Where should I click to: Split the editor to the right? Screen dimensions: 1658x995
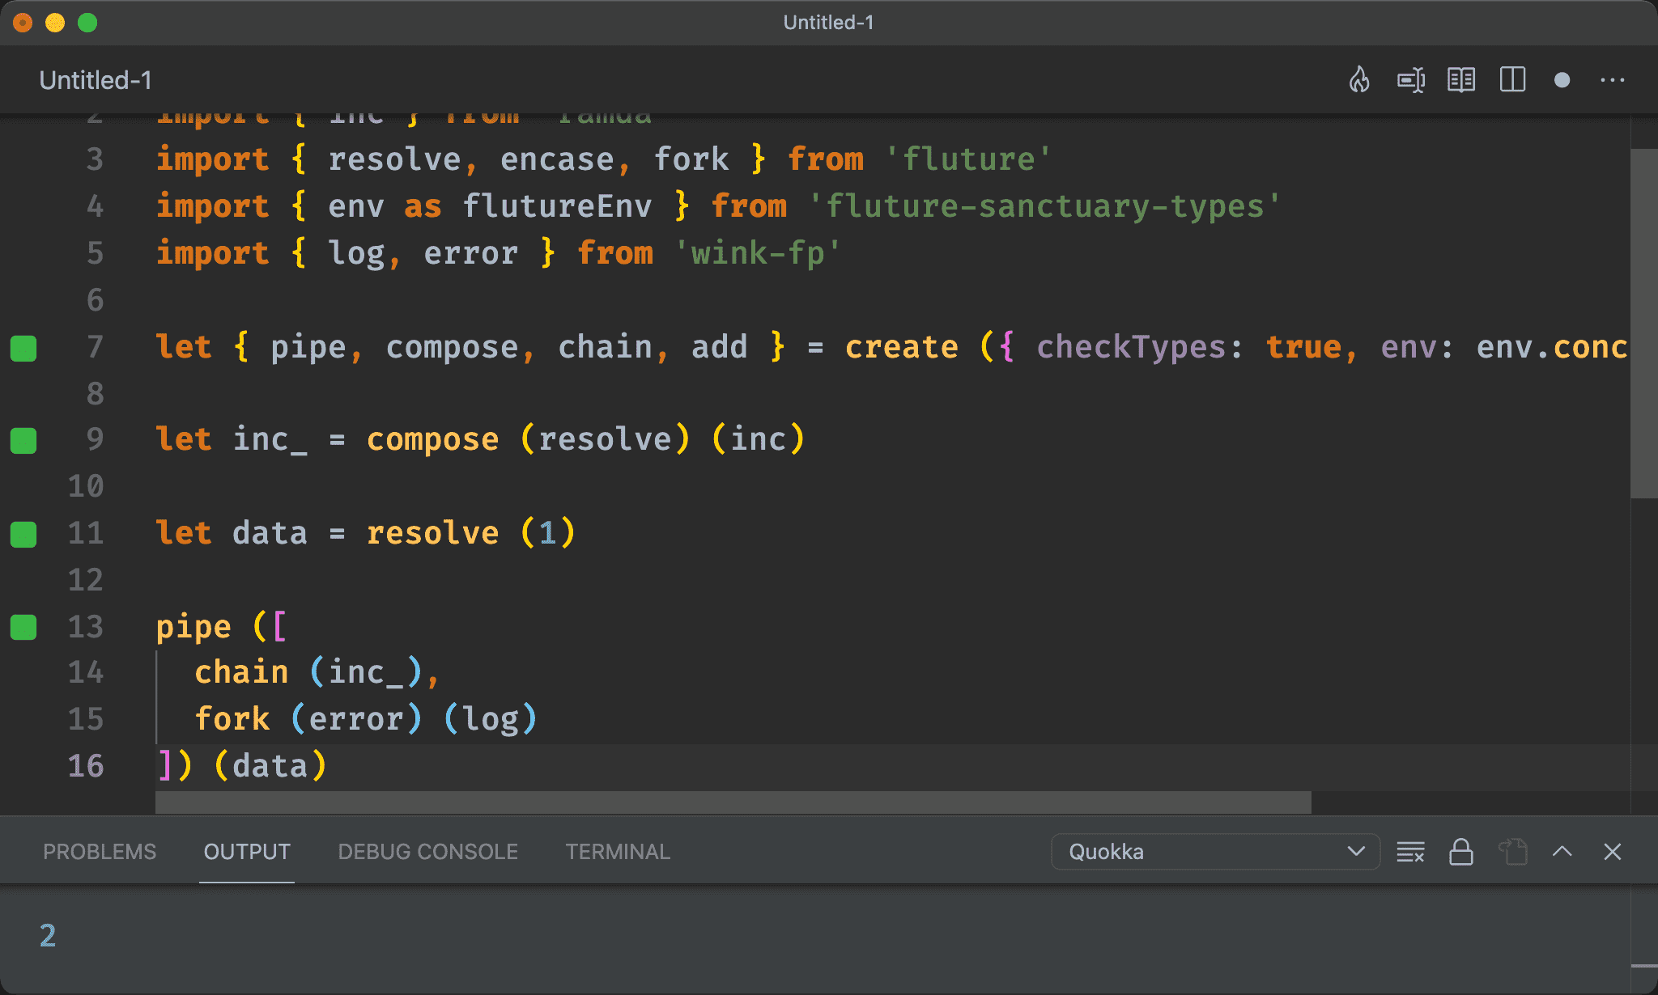click(x=1512, y=80)
